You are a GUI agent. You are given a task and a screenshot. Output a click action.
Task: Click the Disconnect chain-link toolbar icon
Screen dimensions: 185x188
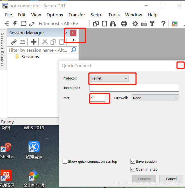point(32,24)
